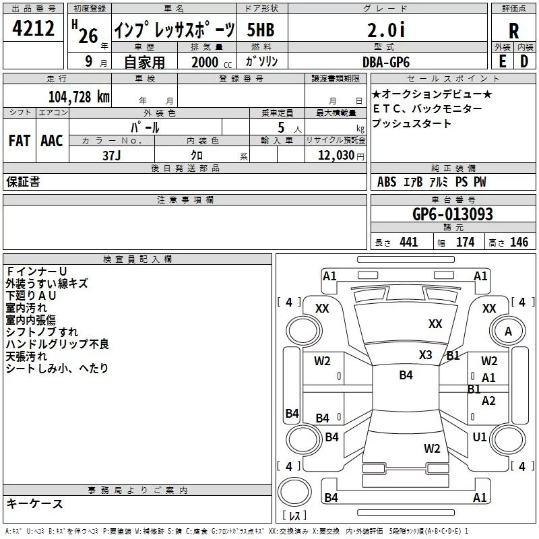The image size is (539, 539).
Task: Click the ETC、バックモニター line
Action: tap(427, 109)
